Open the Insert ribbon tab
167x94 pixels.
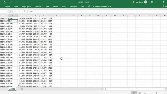(x=16, y=7)
